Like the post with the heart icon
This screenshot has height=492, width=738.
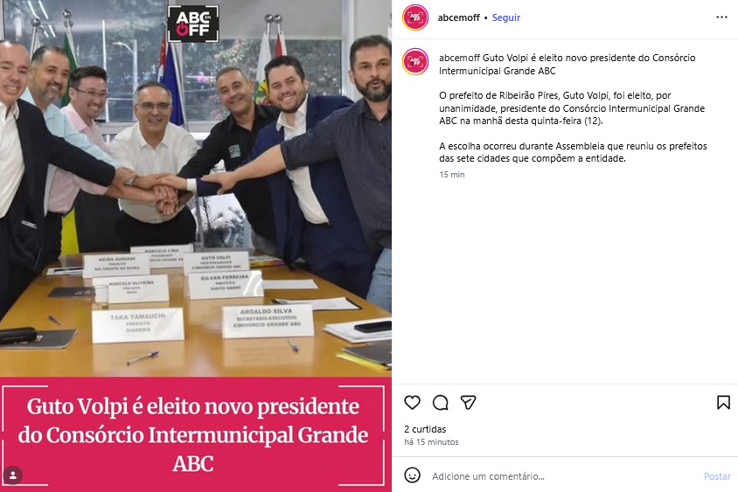point(413,403)
